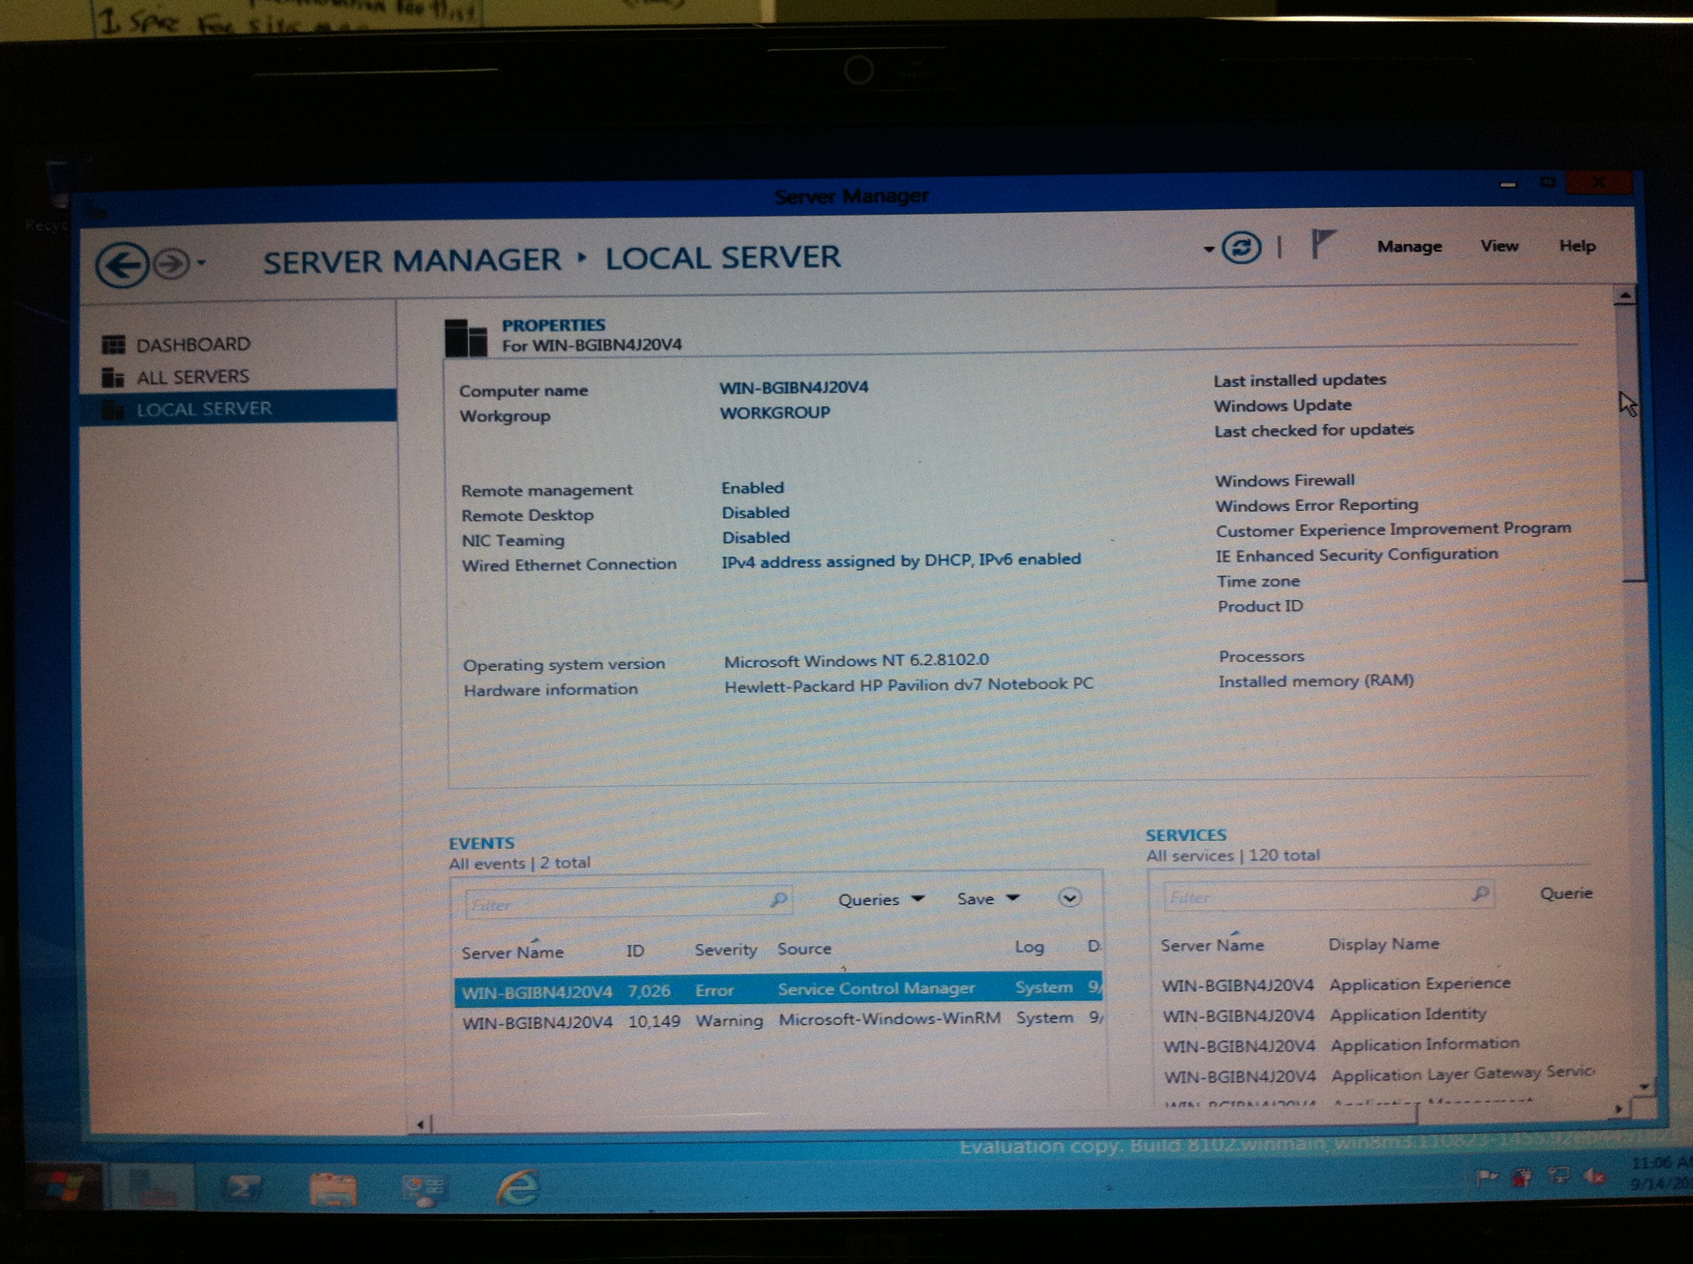Click the Last installed updates label
This screenshot has width=1693, height=1264.
click(x=1299, y=379)
